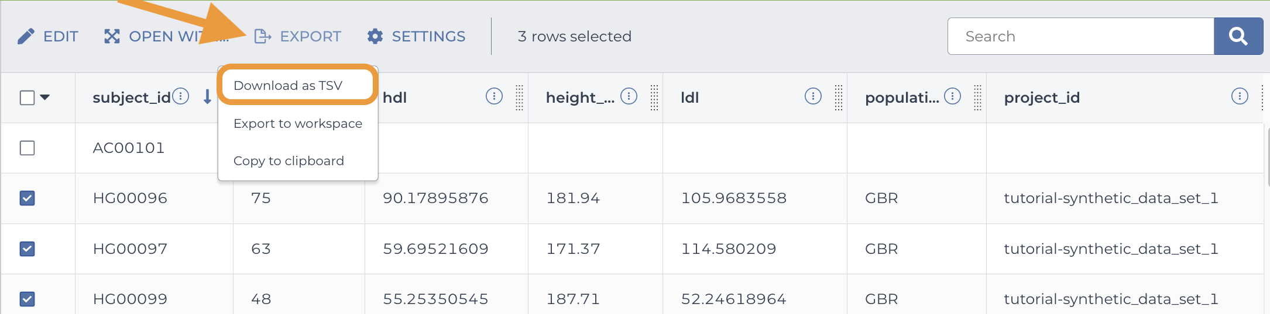Click the project_id column header
Screen dimensions: 1270x314
[x=1042, y=97]
